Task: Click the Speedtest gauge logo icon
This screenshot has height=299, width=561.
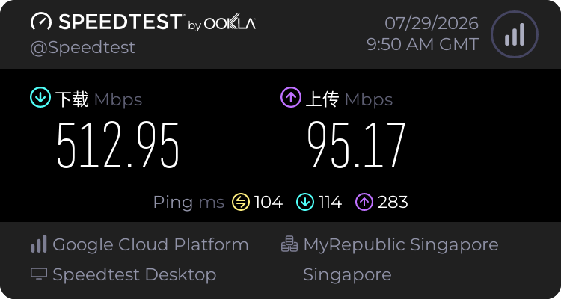Action: tap(41, 22)
